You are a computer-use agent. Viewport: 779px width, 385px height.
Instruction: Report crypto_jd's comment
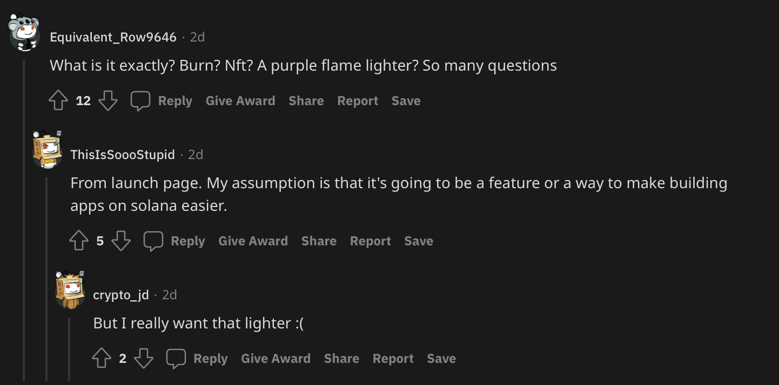pos(393,359)
